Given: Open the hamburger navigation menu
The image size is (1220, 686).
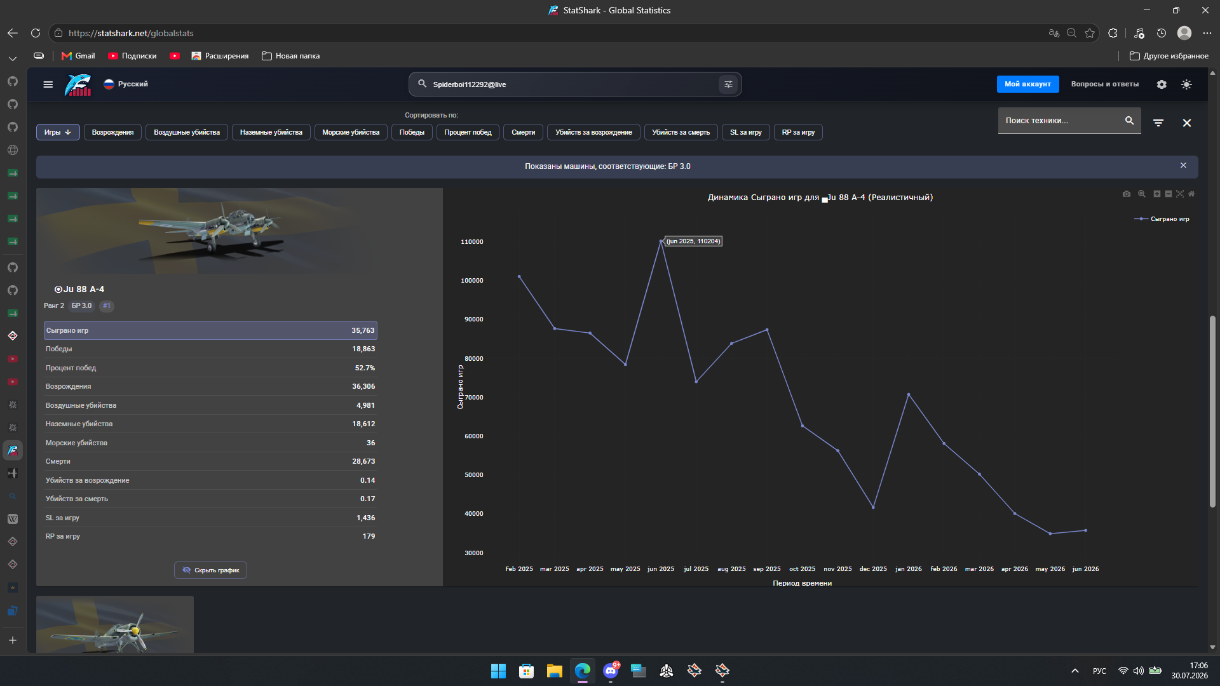Looking at the screenshot, I should pyautogui.click(x=48, y=84).
